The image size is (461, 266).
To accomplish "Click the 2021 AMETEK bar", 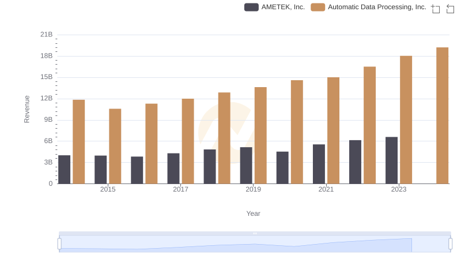I will [319, 164].
